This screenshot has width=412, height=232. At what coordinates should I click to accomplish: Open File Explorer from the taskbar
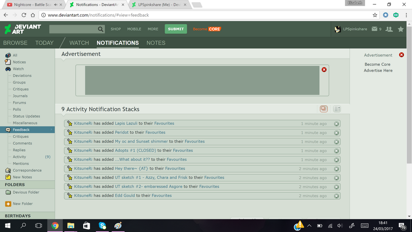coord(71,226)
